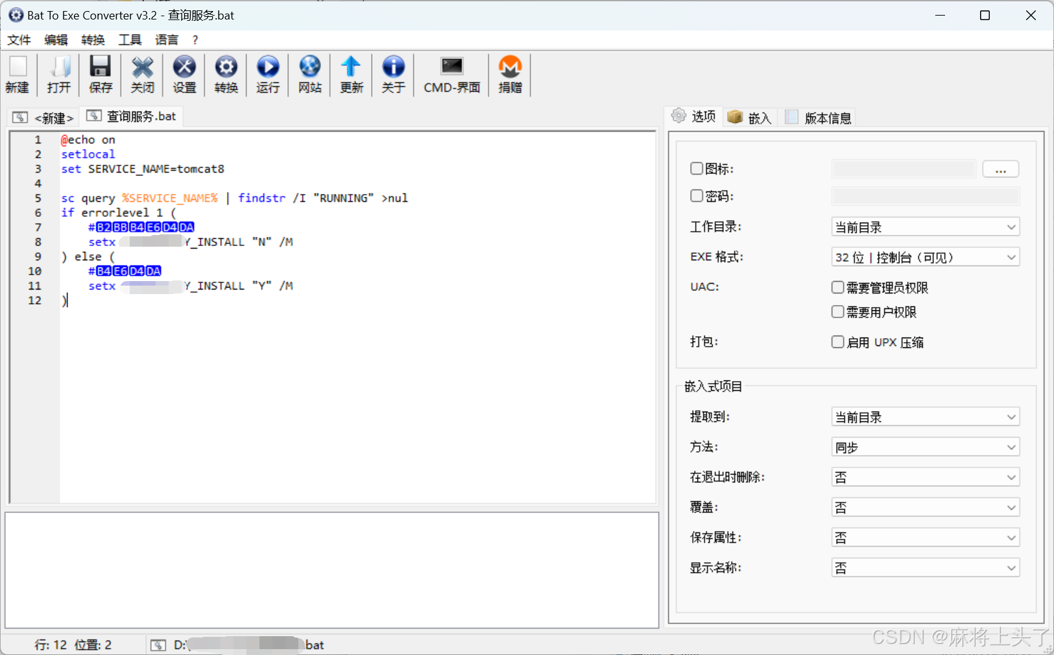Toggle 启用 UPX 压缩 checkbox
The width and height of the screenshot is (1054, 655).
838,342
